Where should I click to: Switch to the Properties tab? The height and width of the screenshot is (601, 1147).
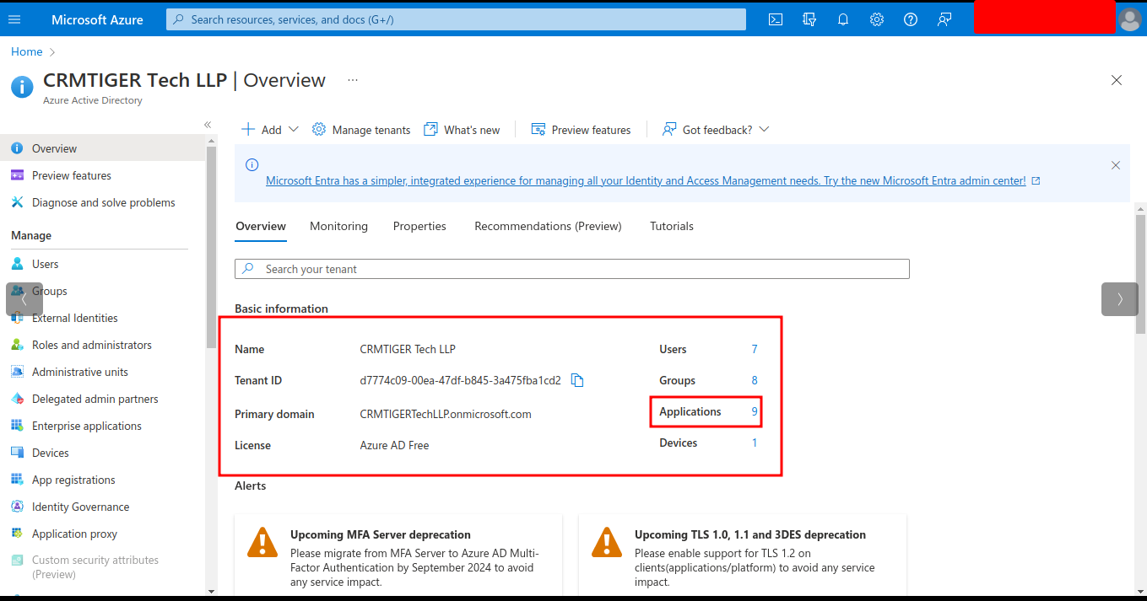point(419,226)
